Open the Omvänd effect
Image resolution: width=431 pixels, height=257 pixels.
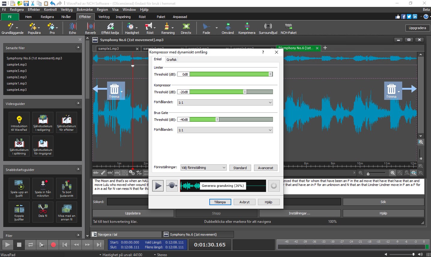227,28
